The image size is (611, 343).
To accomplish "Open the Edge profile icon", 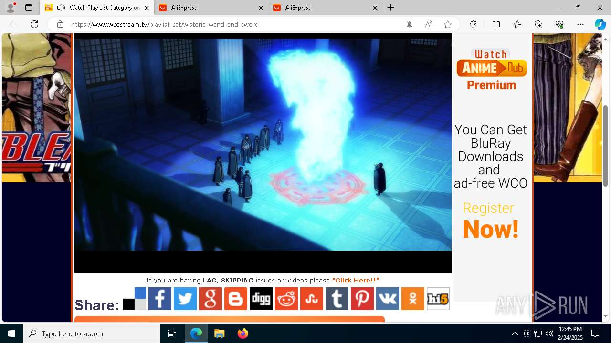I will click(x=11, y=8).
